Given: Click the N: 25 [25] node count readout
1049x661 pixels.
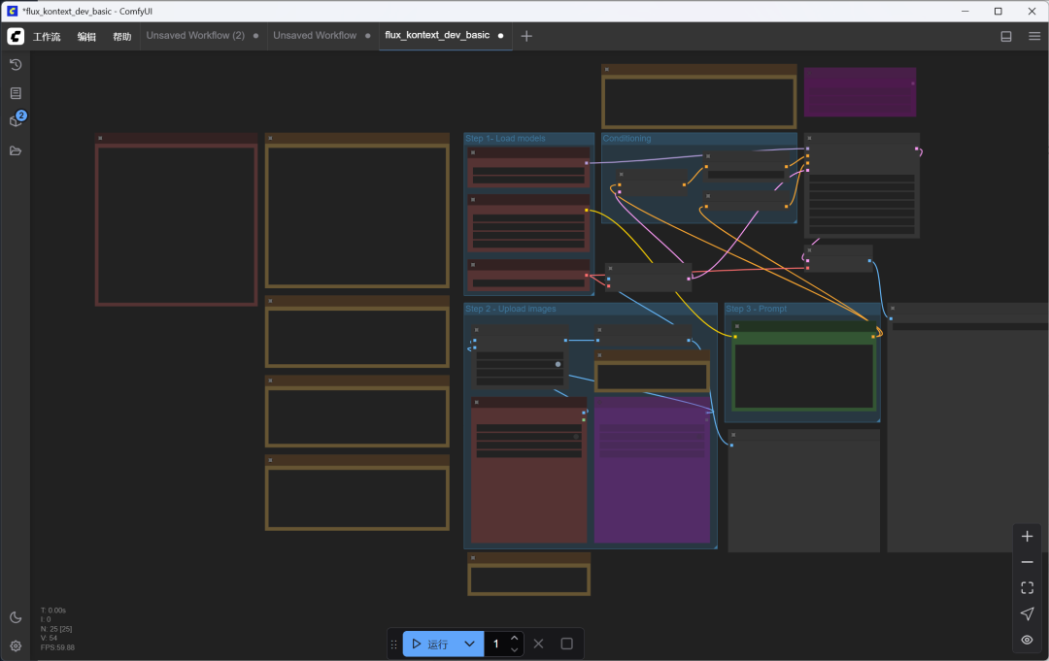Looking at the screenshot, I should click(56, 629).
